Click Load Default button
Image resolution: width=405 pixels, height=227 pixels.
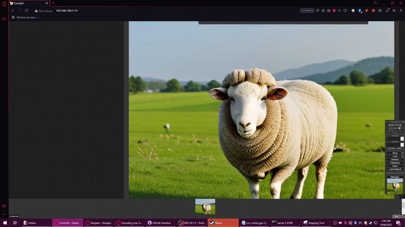tap(395, 170)
